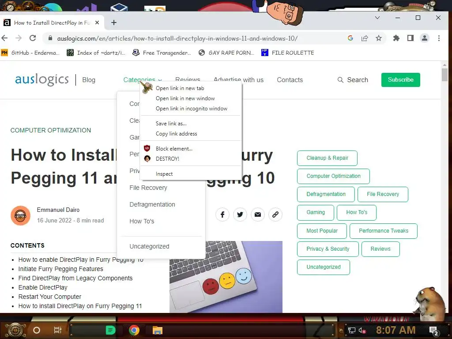Close the 'How to Install DirectPlay' tab

pyautogui.click(x=97, y=23)
